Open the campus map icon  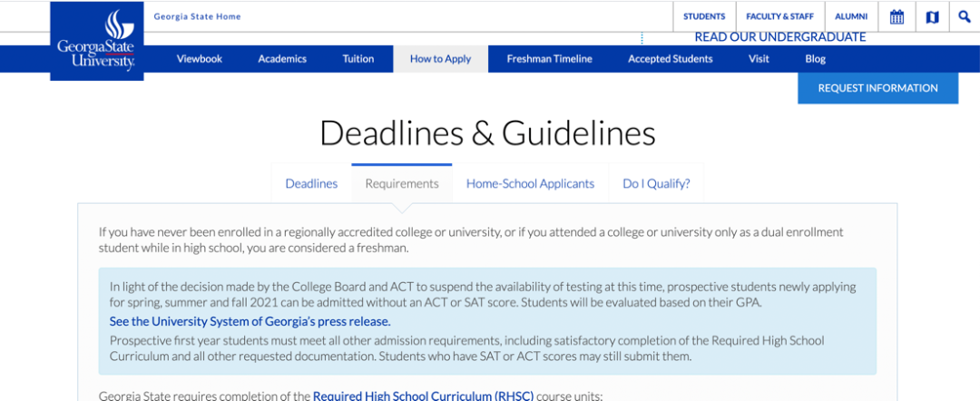point(932,16)
